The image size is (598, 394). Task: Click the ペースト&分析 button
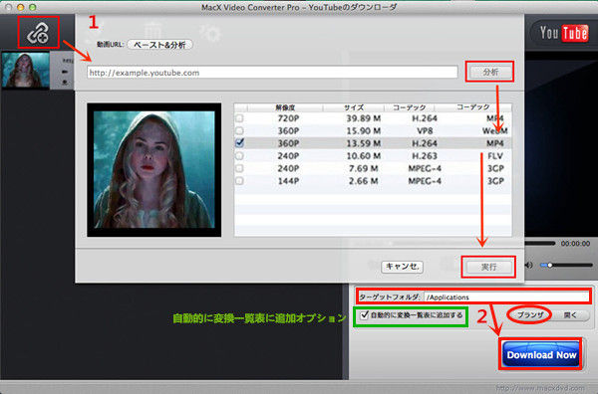[159, 45]
